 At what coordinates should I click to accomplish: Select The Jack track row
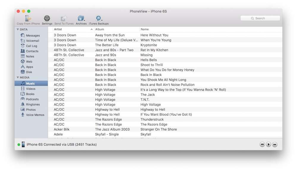click(165, 94)
